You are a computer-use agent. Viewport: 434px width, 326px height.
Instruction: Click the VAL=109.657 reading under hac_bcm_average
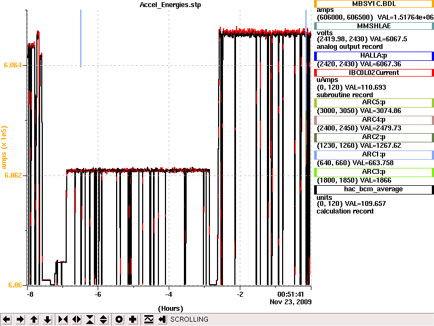[x=365, y=204]
